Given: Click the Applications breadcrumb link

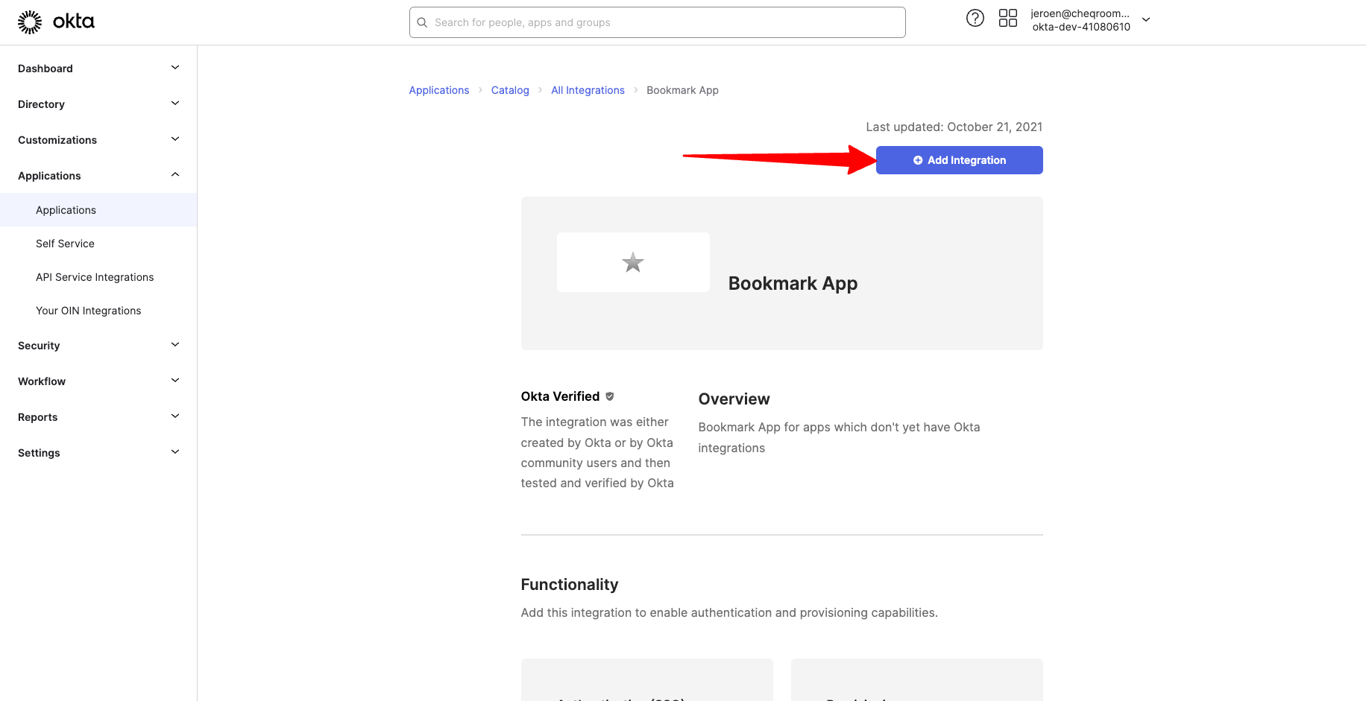Looking at the screenshot, I should coord(438,90).
